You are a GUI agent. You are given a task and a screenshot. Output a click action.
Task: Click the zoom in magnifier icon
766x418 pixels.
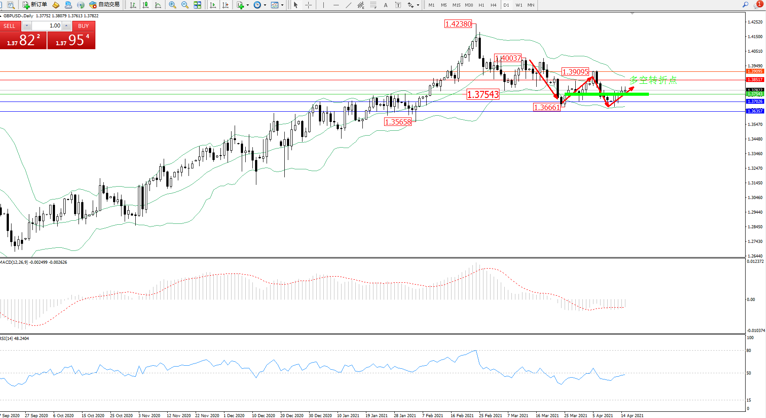click(173, 5)
